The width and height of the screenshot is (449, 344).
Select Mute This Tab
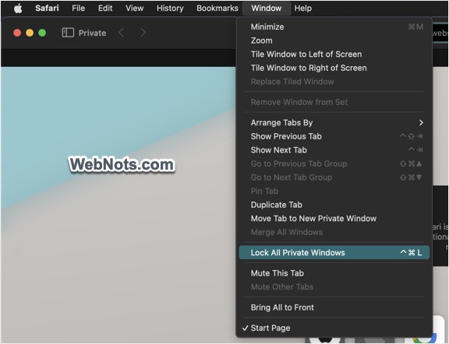pyautogui.click(x=334, y=273)
